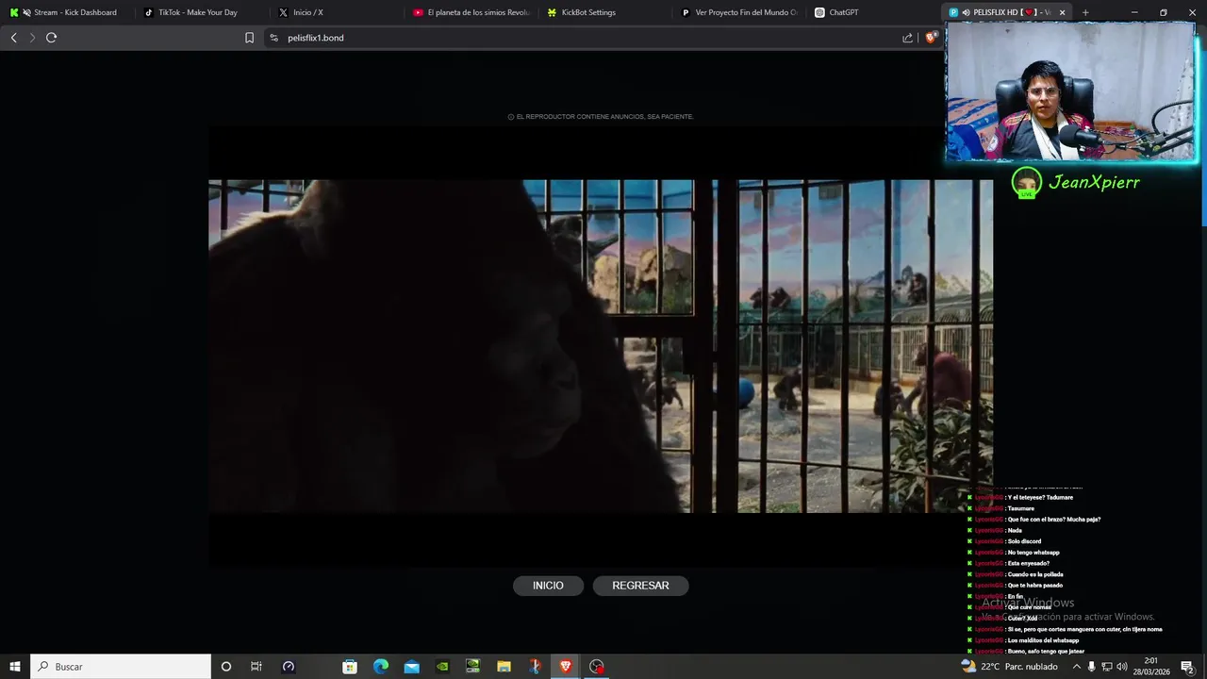
Task: Open File Explorer from the taskbar
Action: pos(504,667)
